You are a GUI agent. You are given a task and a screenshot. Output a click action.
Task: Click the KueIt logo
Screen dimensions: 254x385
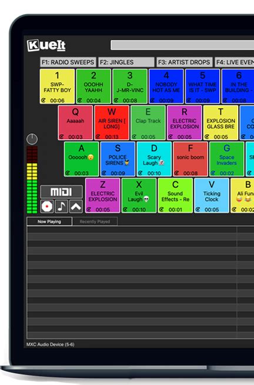(46, 45)
